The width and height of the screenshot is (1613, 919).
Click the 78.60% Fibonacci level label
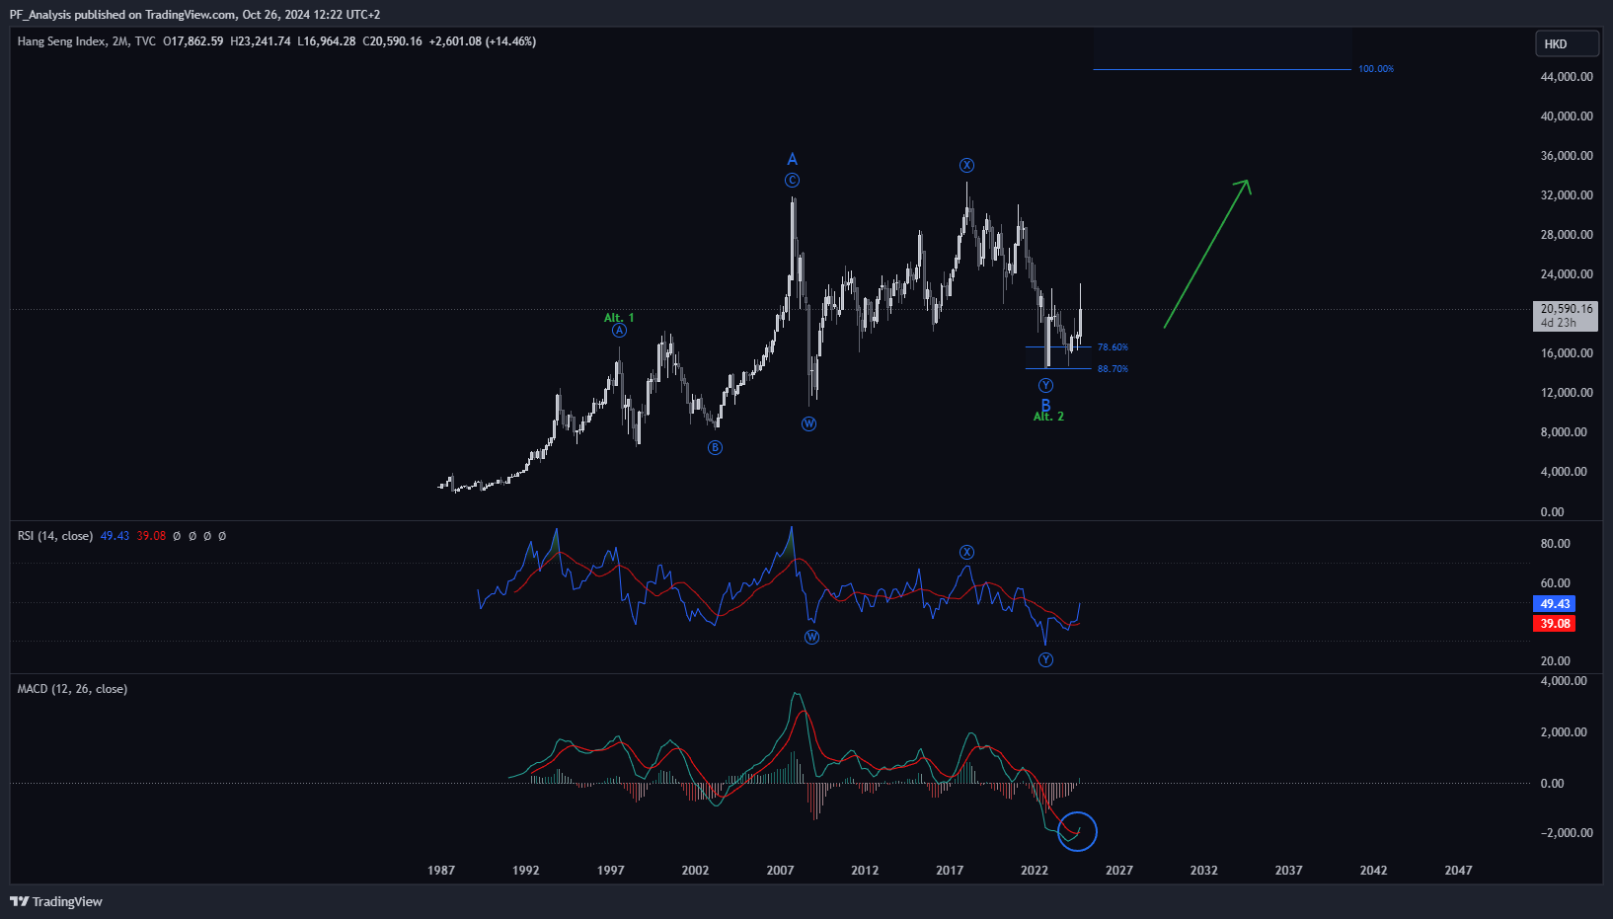point(1113,347)
